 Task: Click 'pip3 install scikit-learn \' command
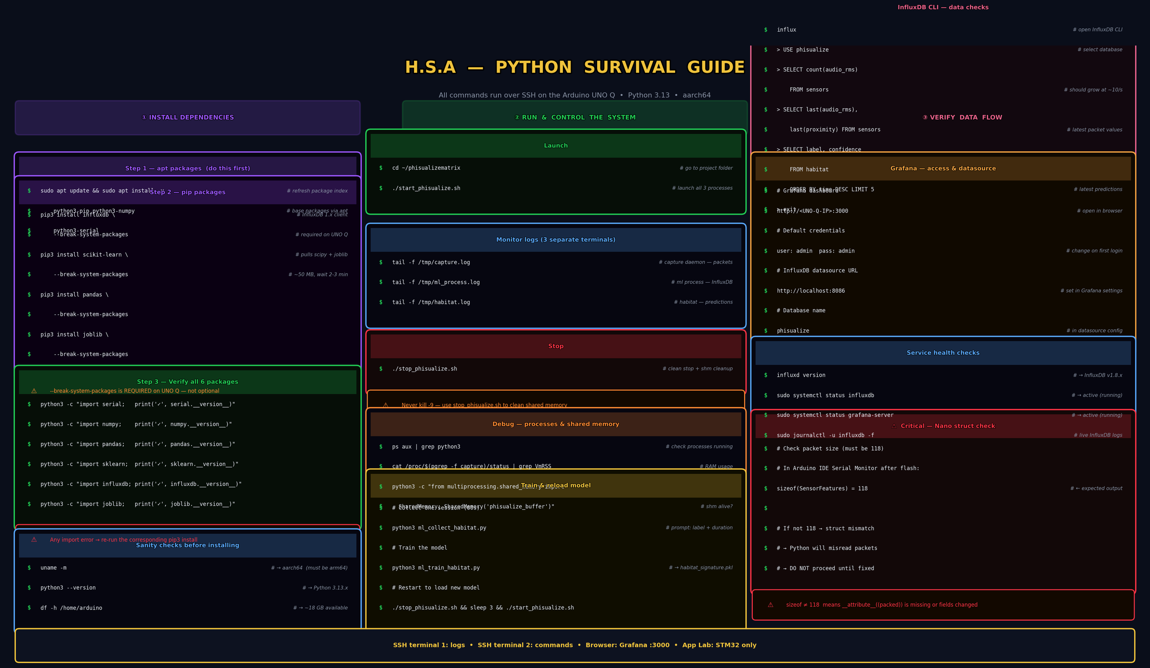(84, 254)
